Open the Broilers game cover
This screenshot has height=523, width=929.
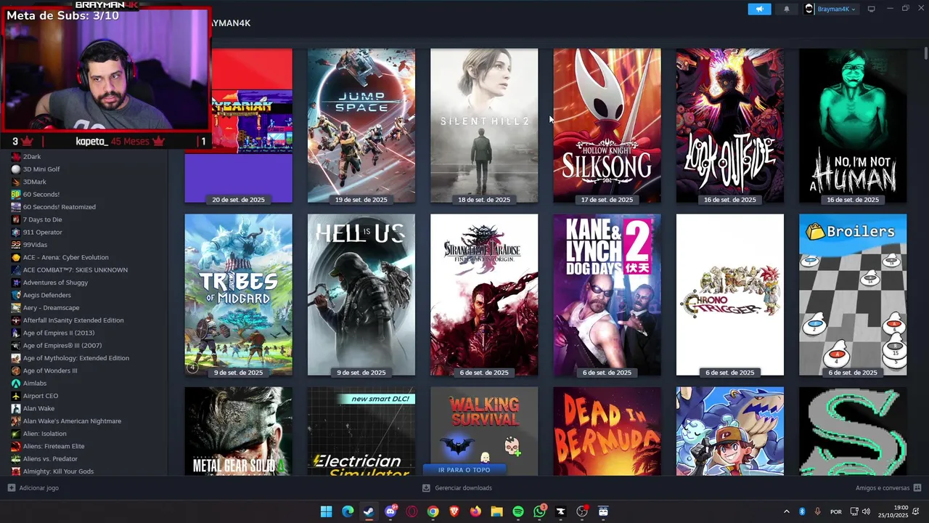[853, 295]
